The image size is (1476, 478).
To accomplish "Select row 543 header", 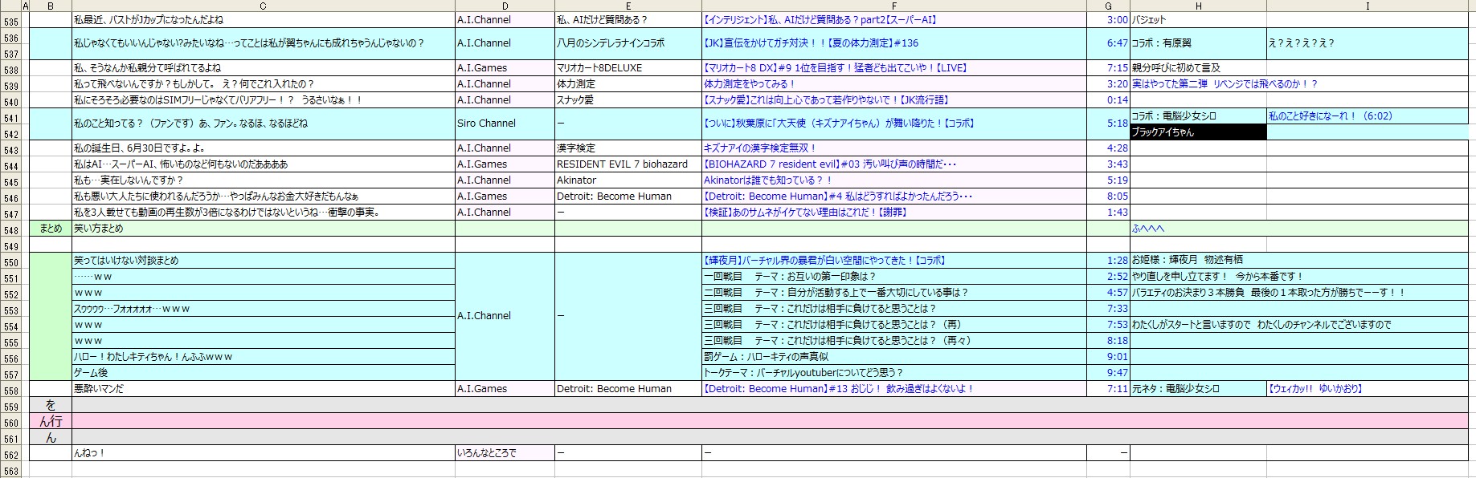I will [x=10, y=148].
